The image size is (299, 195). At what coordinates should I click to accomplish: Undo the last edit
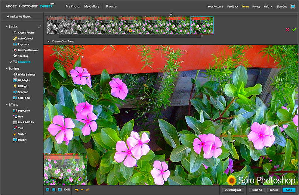77,190
